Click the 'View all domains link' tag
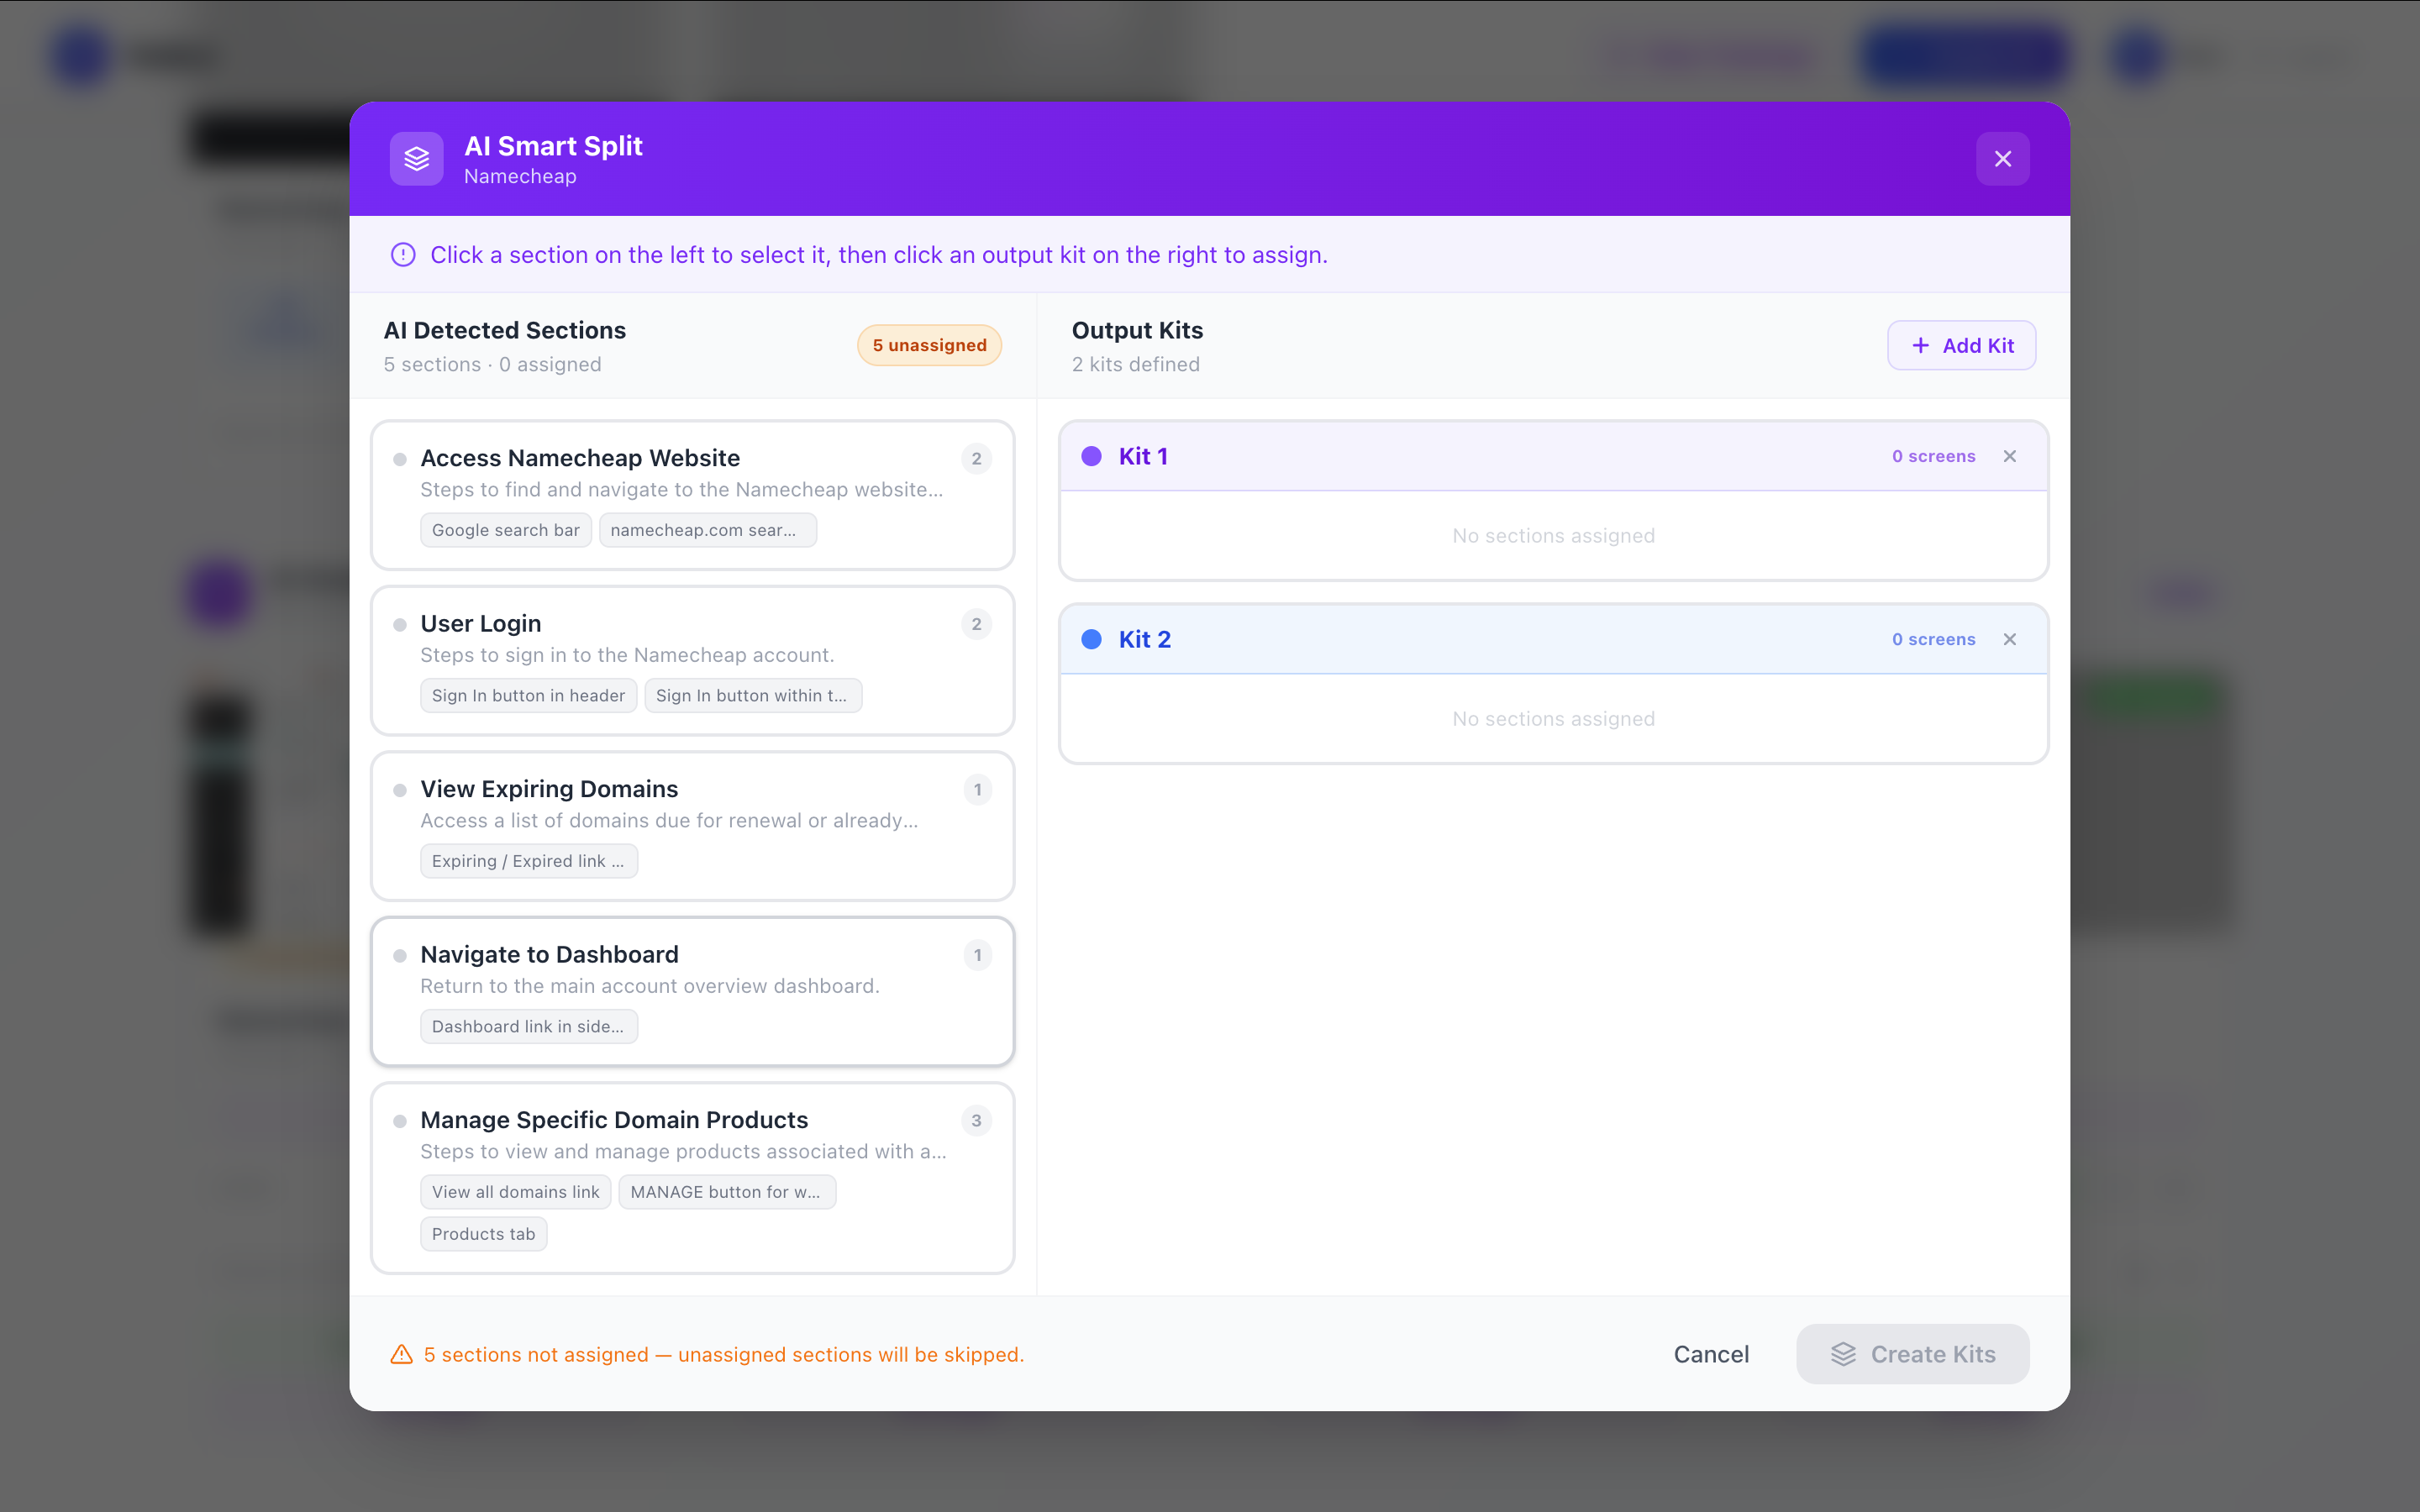Screen dimensions: 2420x1512 click(515, 1192)
